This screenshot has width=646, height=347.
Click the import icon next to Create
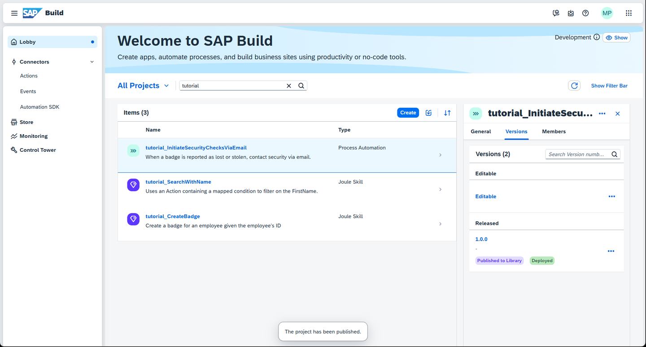(428, 113)
